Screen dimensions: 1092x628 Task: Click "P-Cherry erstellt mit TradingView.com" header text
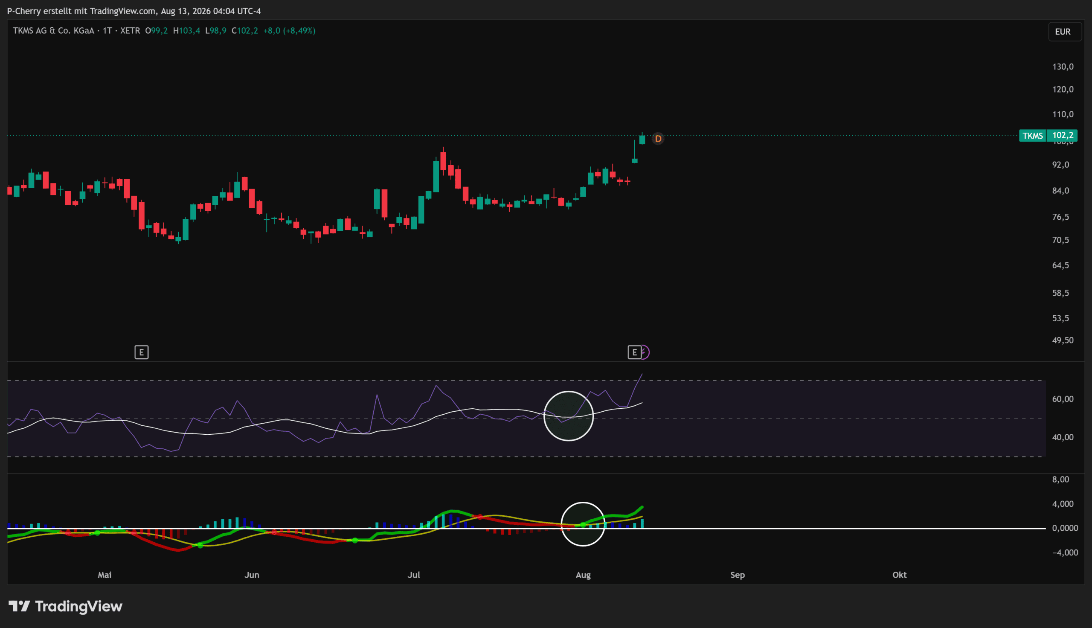(81, 11)
